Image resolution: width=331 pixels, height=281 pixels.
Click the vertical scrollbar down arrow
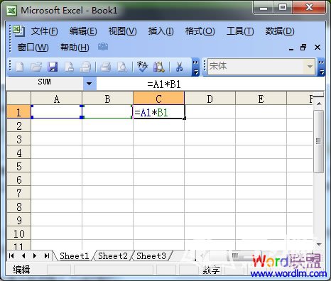coord(319,244)
